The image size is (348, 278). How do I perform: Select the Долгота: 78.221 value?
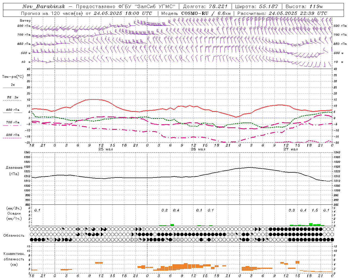click(x=205, y=7)
